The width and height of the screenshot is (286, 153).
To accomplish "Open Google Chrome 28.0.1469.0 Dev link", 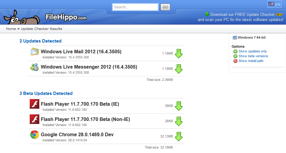I will coord(77,135).
